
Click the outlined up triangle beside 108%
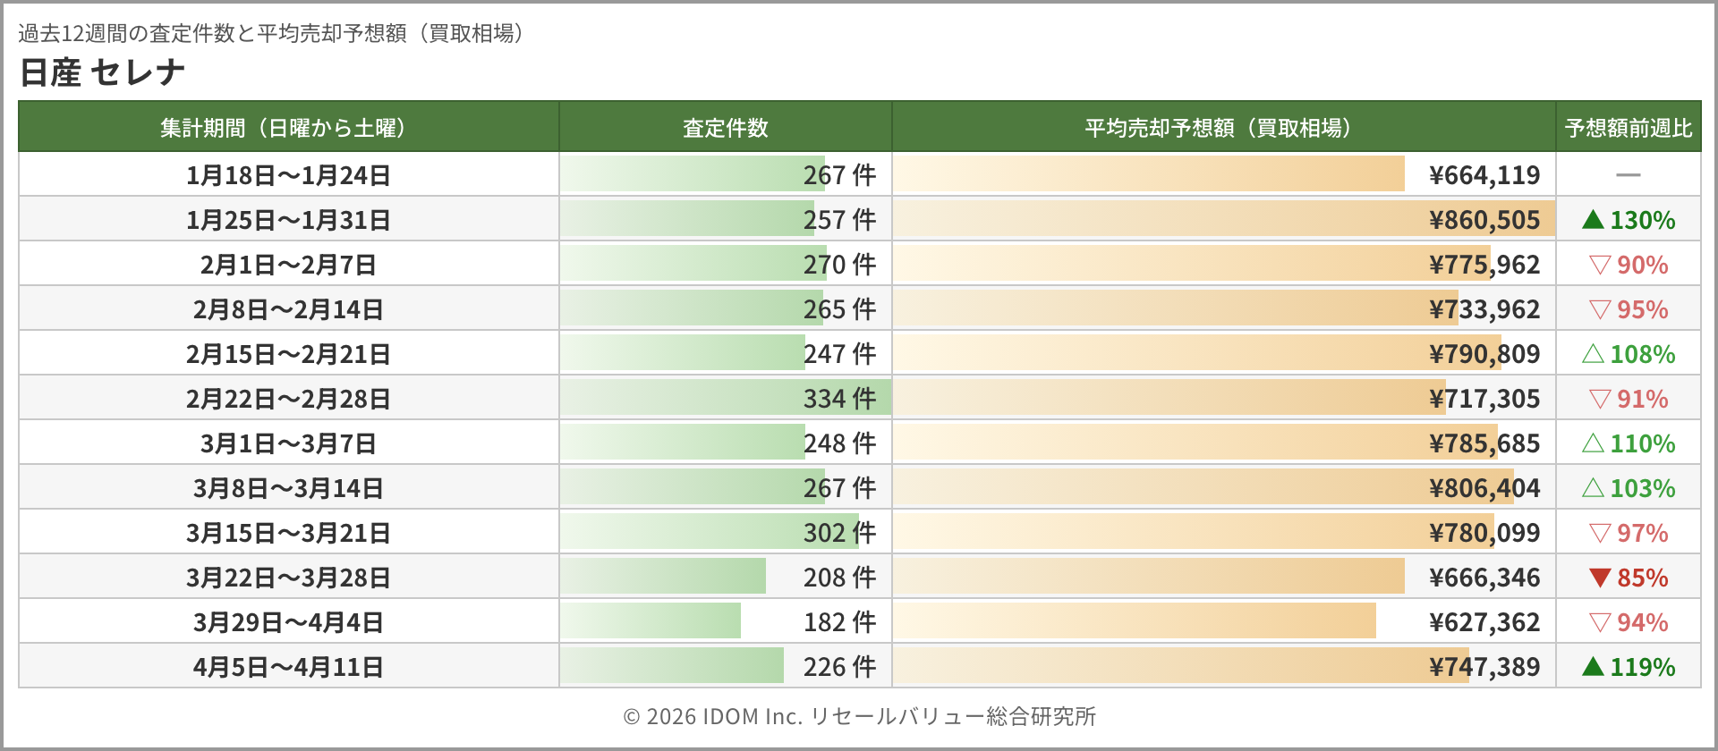[x=1593, y=354]
